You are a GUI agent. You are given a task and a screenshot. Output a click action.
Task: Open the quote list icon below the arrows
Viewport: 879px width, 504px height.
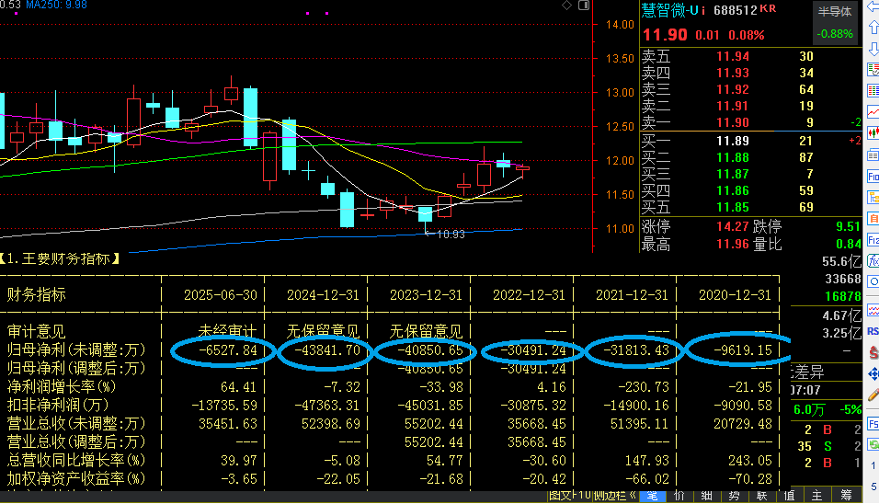(873, 70)
